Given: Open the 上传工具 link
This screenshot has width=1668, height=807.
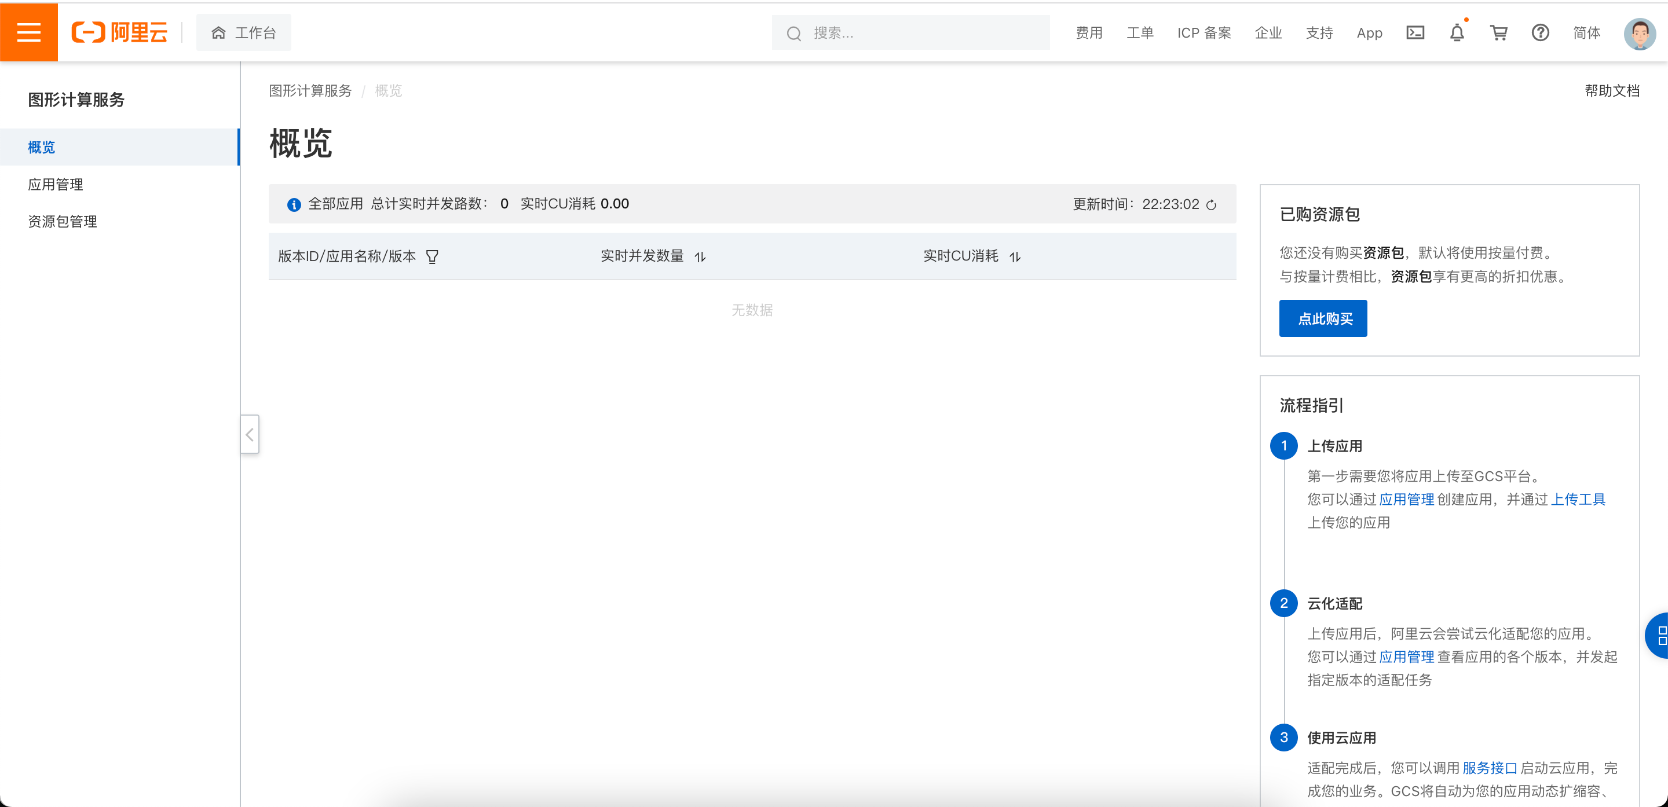Looking at the screenshot, I should click(x=1578, y=499).
